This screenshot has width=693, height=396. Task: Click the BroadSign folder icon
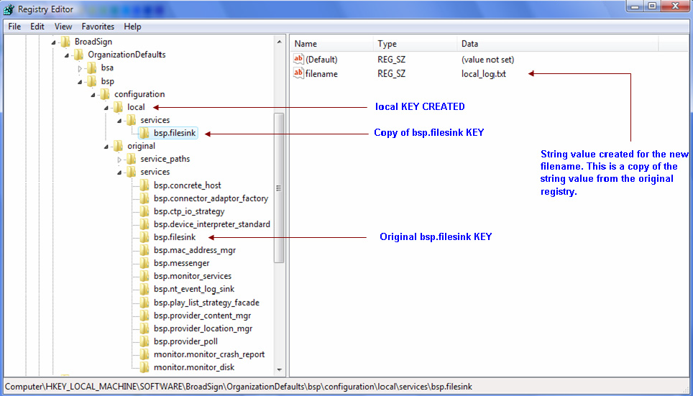[x=65, y=42]
